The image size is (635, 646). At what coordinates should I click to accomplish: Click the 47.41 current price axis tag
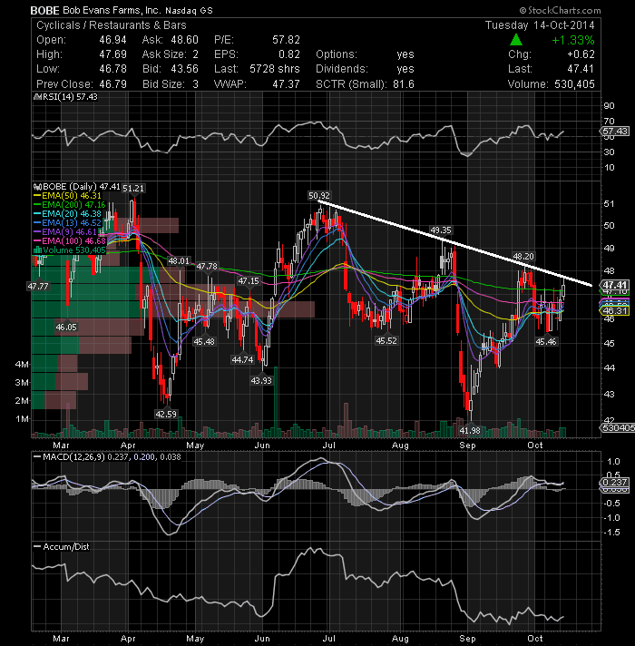click(614, 285)
